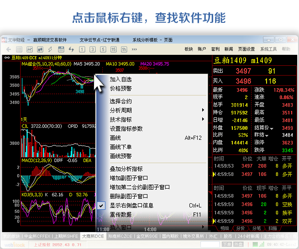299x249 pixels.
Task: Click the line chart toolbar icon
Action: coord(30,49)
